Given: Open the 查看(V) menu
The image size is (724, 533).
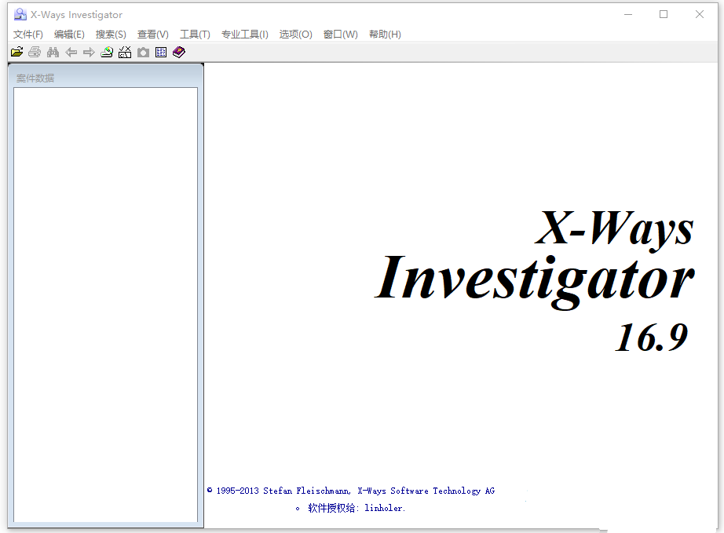Looking at the screenshot, I should [152, 34].
